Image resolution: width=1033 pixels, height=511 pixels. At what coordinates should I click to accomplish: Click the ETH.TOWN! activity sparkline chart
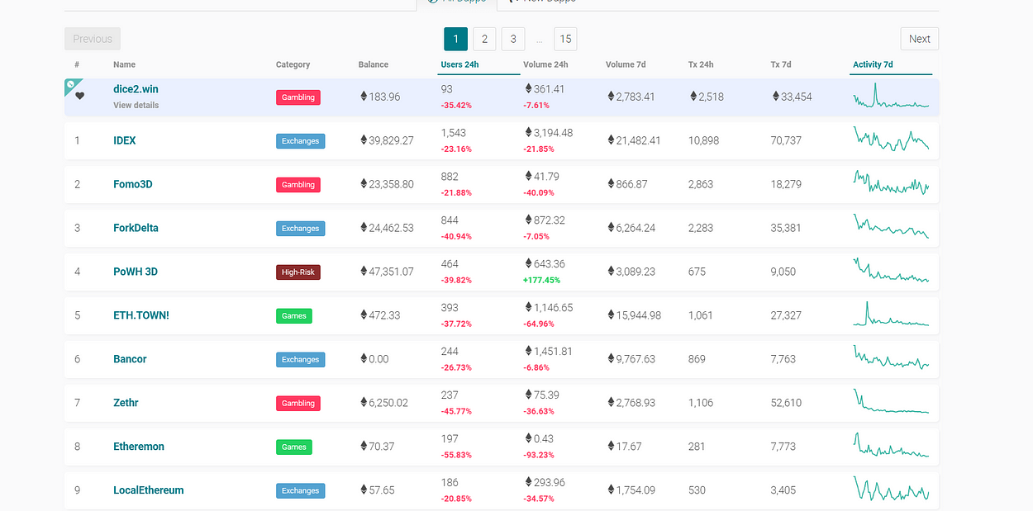tap(892, 315)
